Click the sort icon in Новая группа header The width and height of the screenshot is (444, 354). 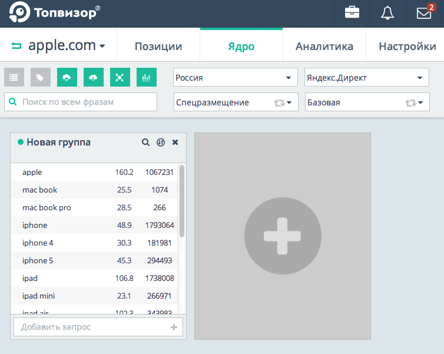160,143
